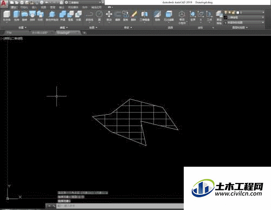Screen dimensions: 271x210
Task: Open the workspace selector dropdown
Action: coord(83,3)
